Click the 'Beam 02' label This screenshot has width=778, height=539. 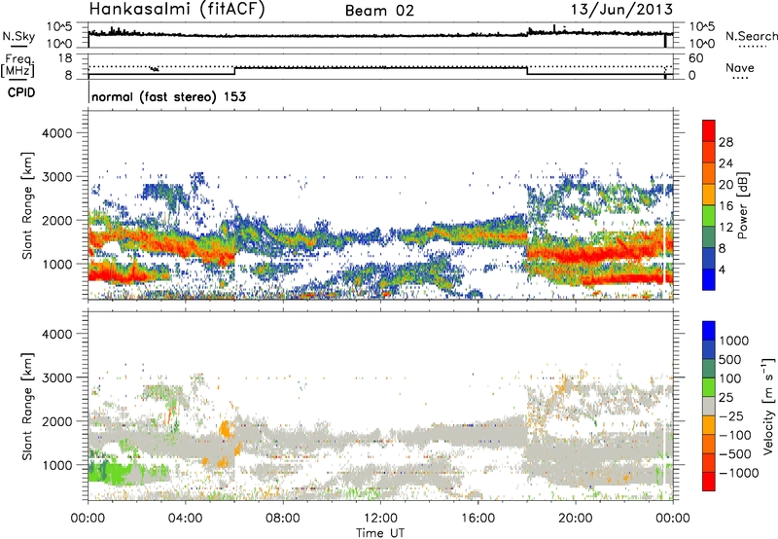pos(379,11)
